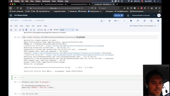Open the Format Code cell type dropdown
This screenshot has width=170, height=96.
[x=67, y=30]
